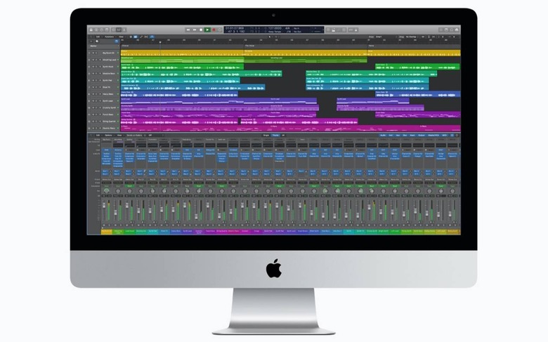The image size is (548, 342).
Task: Toggle the Aux channel filter button
Action: [x=398, y=136]
